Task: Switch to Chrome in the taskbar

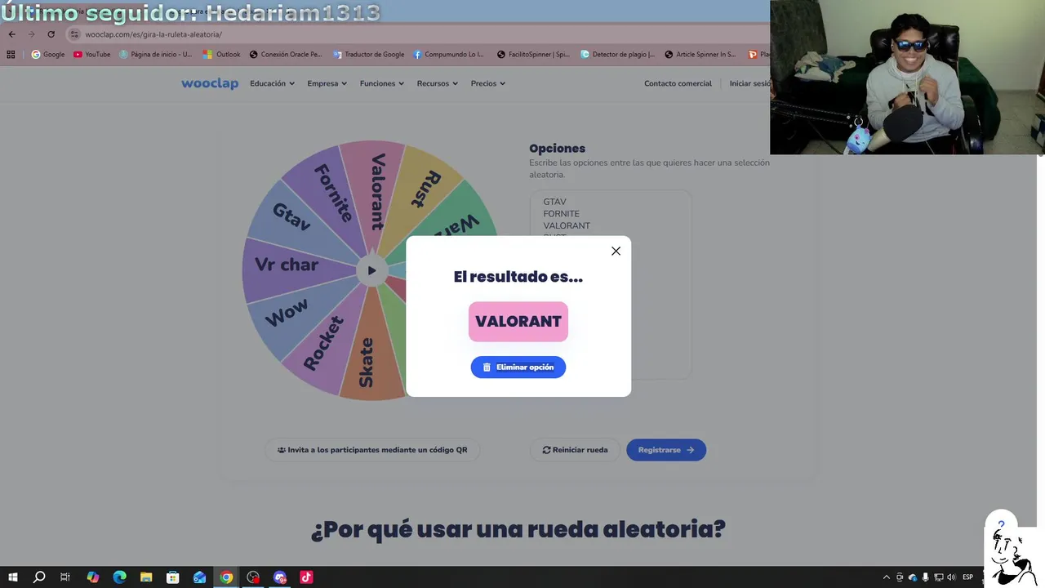Action: [226, 577]
